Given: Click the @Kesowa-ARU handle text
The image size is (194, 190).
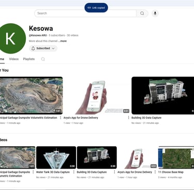Looking at the screenshot, I should click(x=38, y=35).
